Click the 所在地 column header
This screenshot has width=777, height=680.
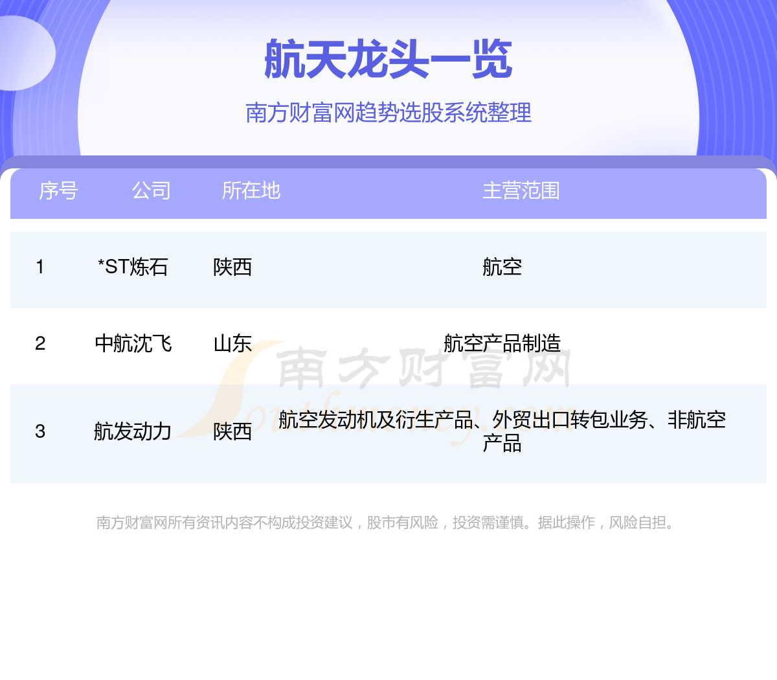click(251, 191)
